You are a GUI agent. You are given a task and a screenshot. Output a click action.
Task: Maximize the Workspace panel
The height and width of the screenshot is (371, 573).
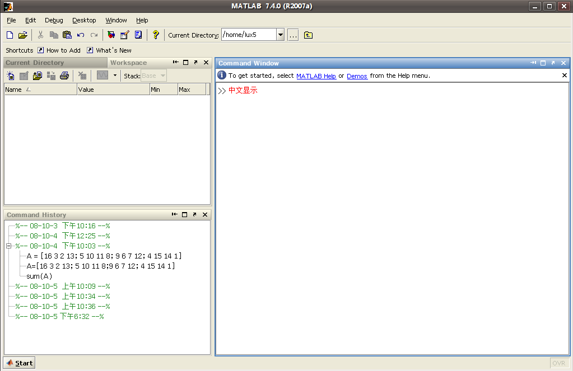click(185, 63)
